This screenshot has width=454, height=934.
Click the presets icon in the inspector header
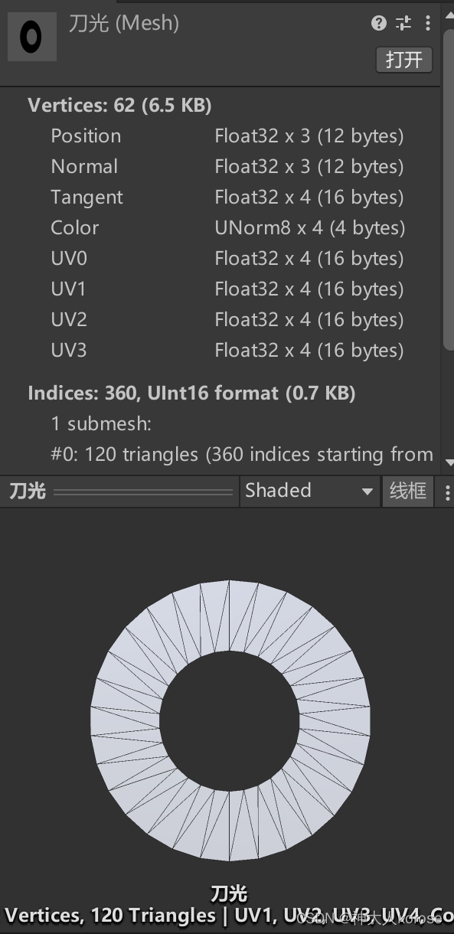tap(403, 23)
